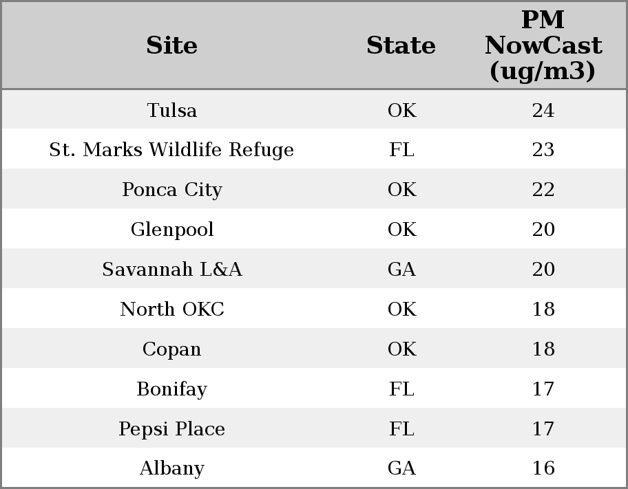Select the Copan site cell
628x489 pixels.
coord(172,349)
